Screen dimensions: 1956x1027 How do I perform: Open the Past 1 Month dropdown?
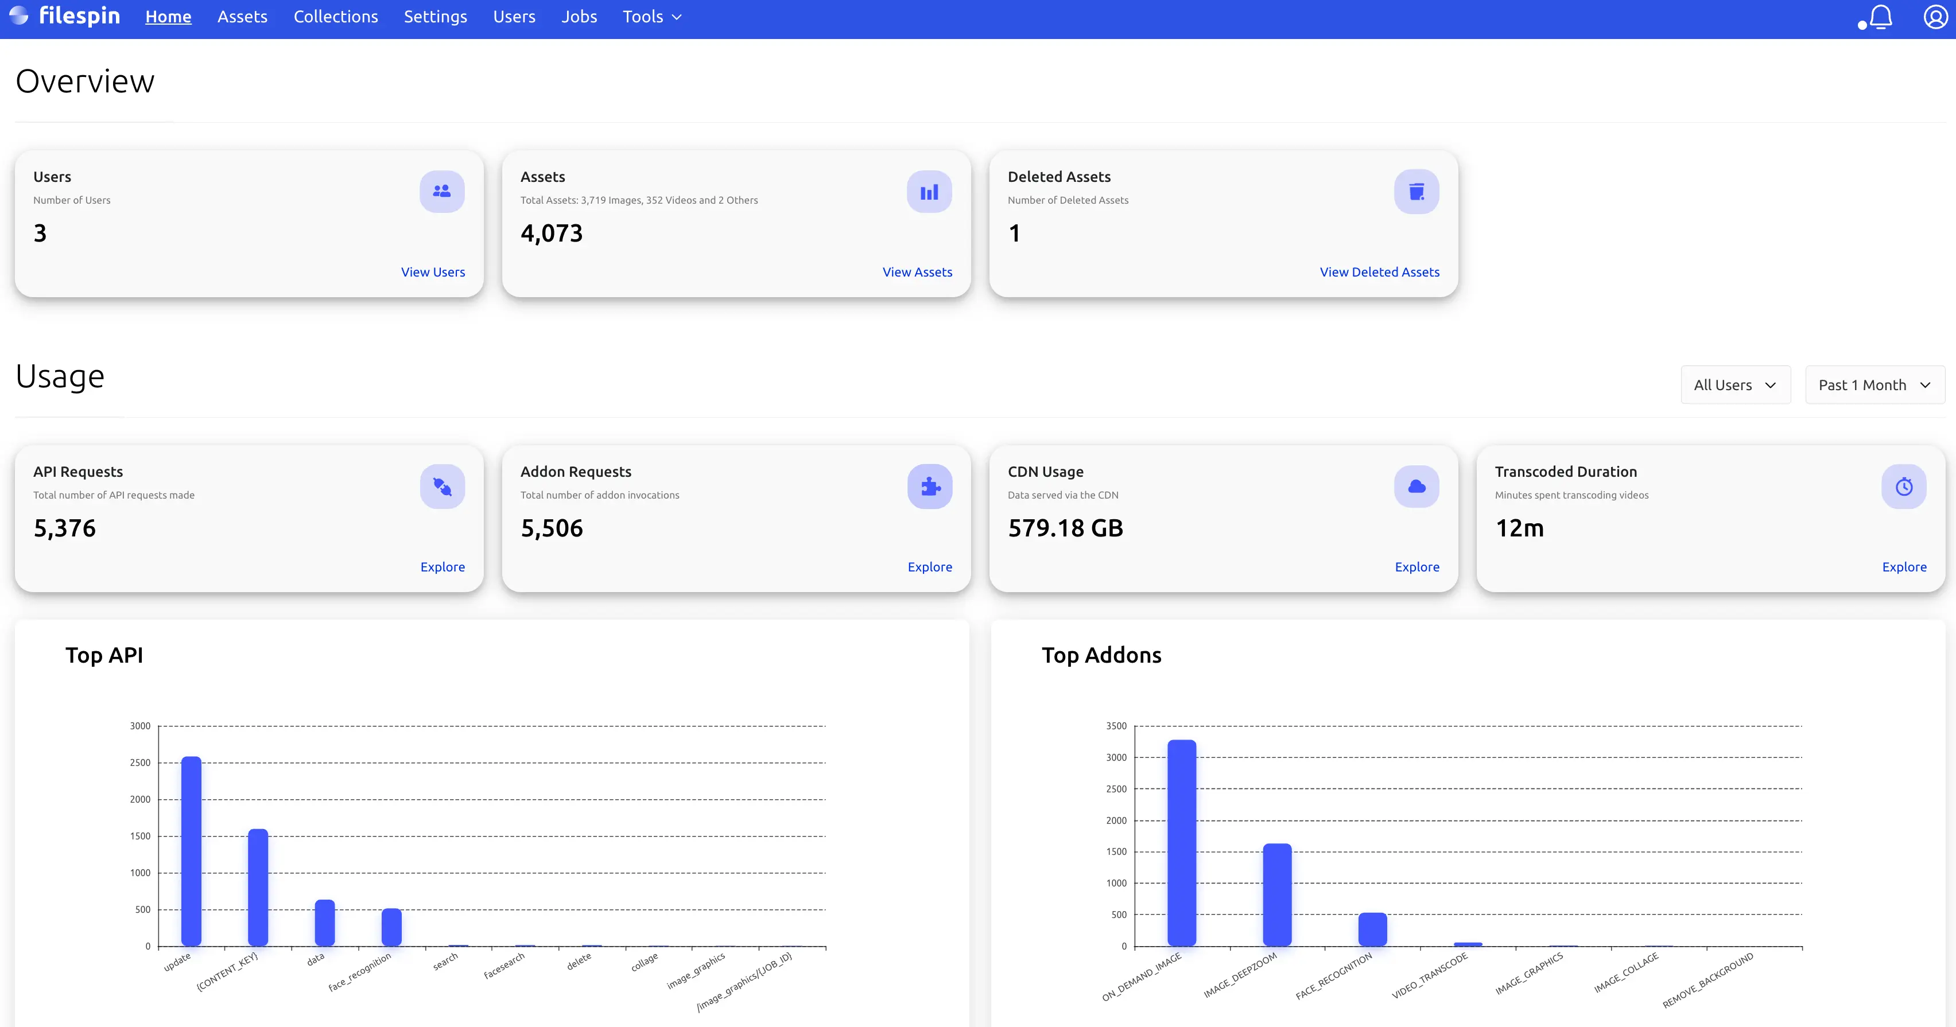coord(1873,385)
